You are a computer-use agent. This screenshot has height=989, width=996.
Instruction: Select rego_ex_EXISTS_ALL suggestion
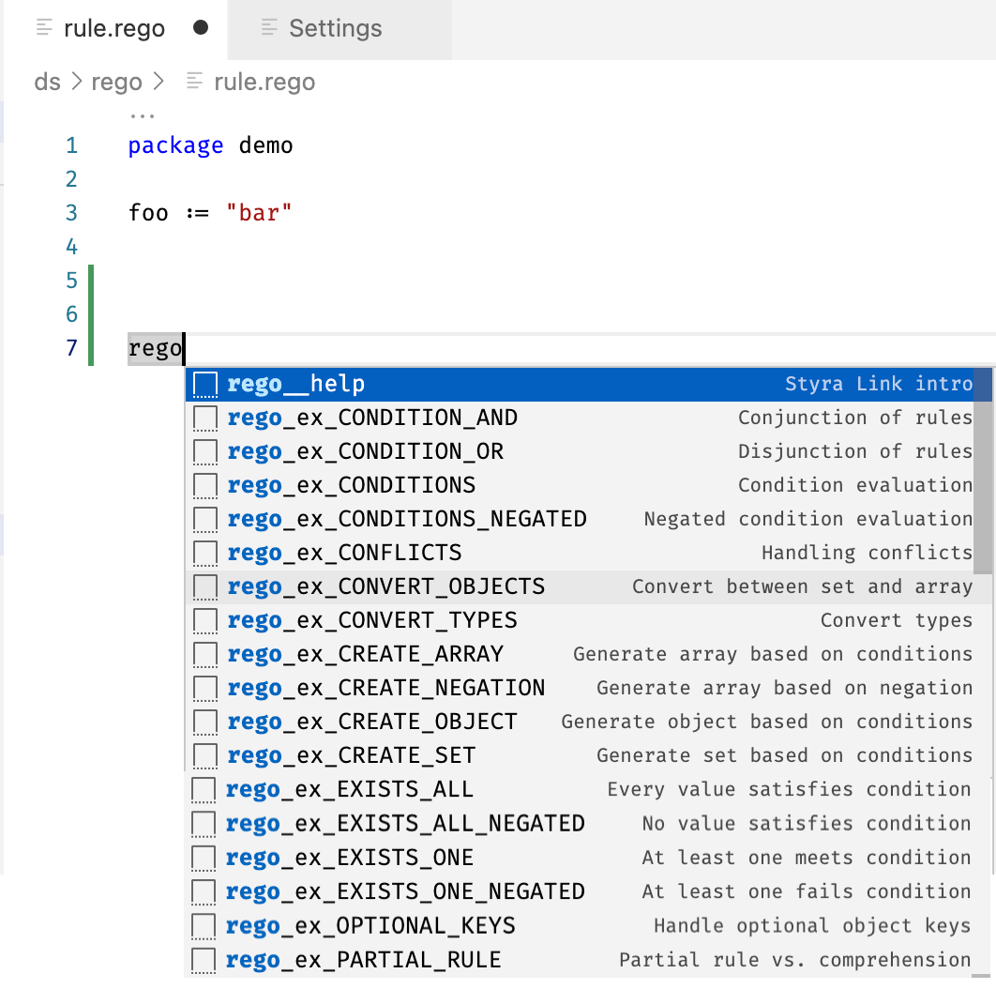[x=587, y=789]
